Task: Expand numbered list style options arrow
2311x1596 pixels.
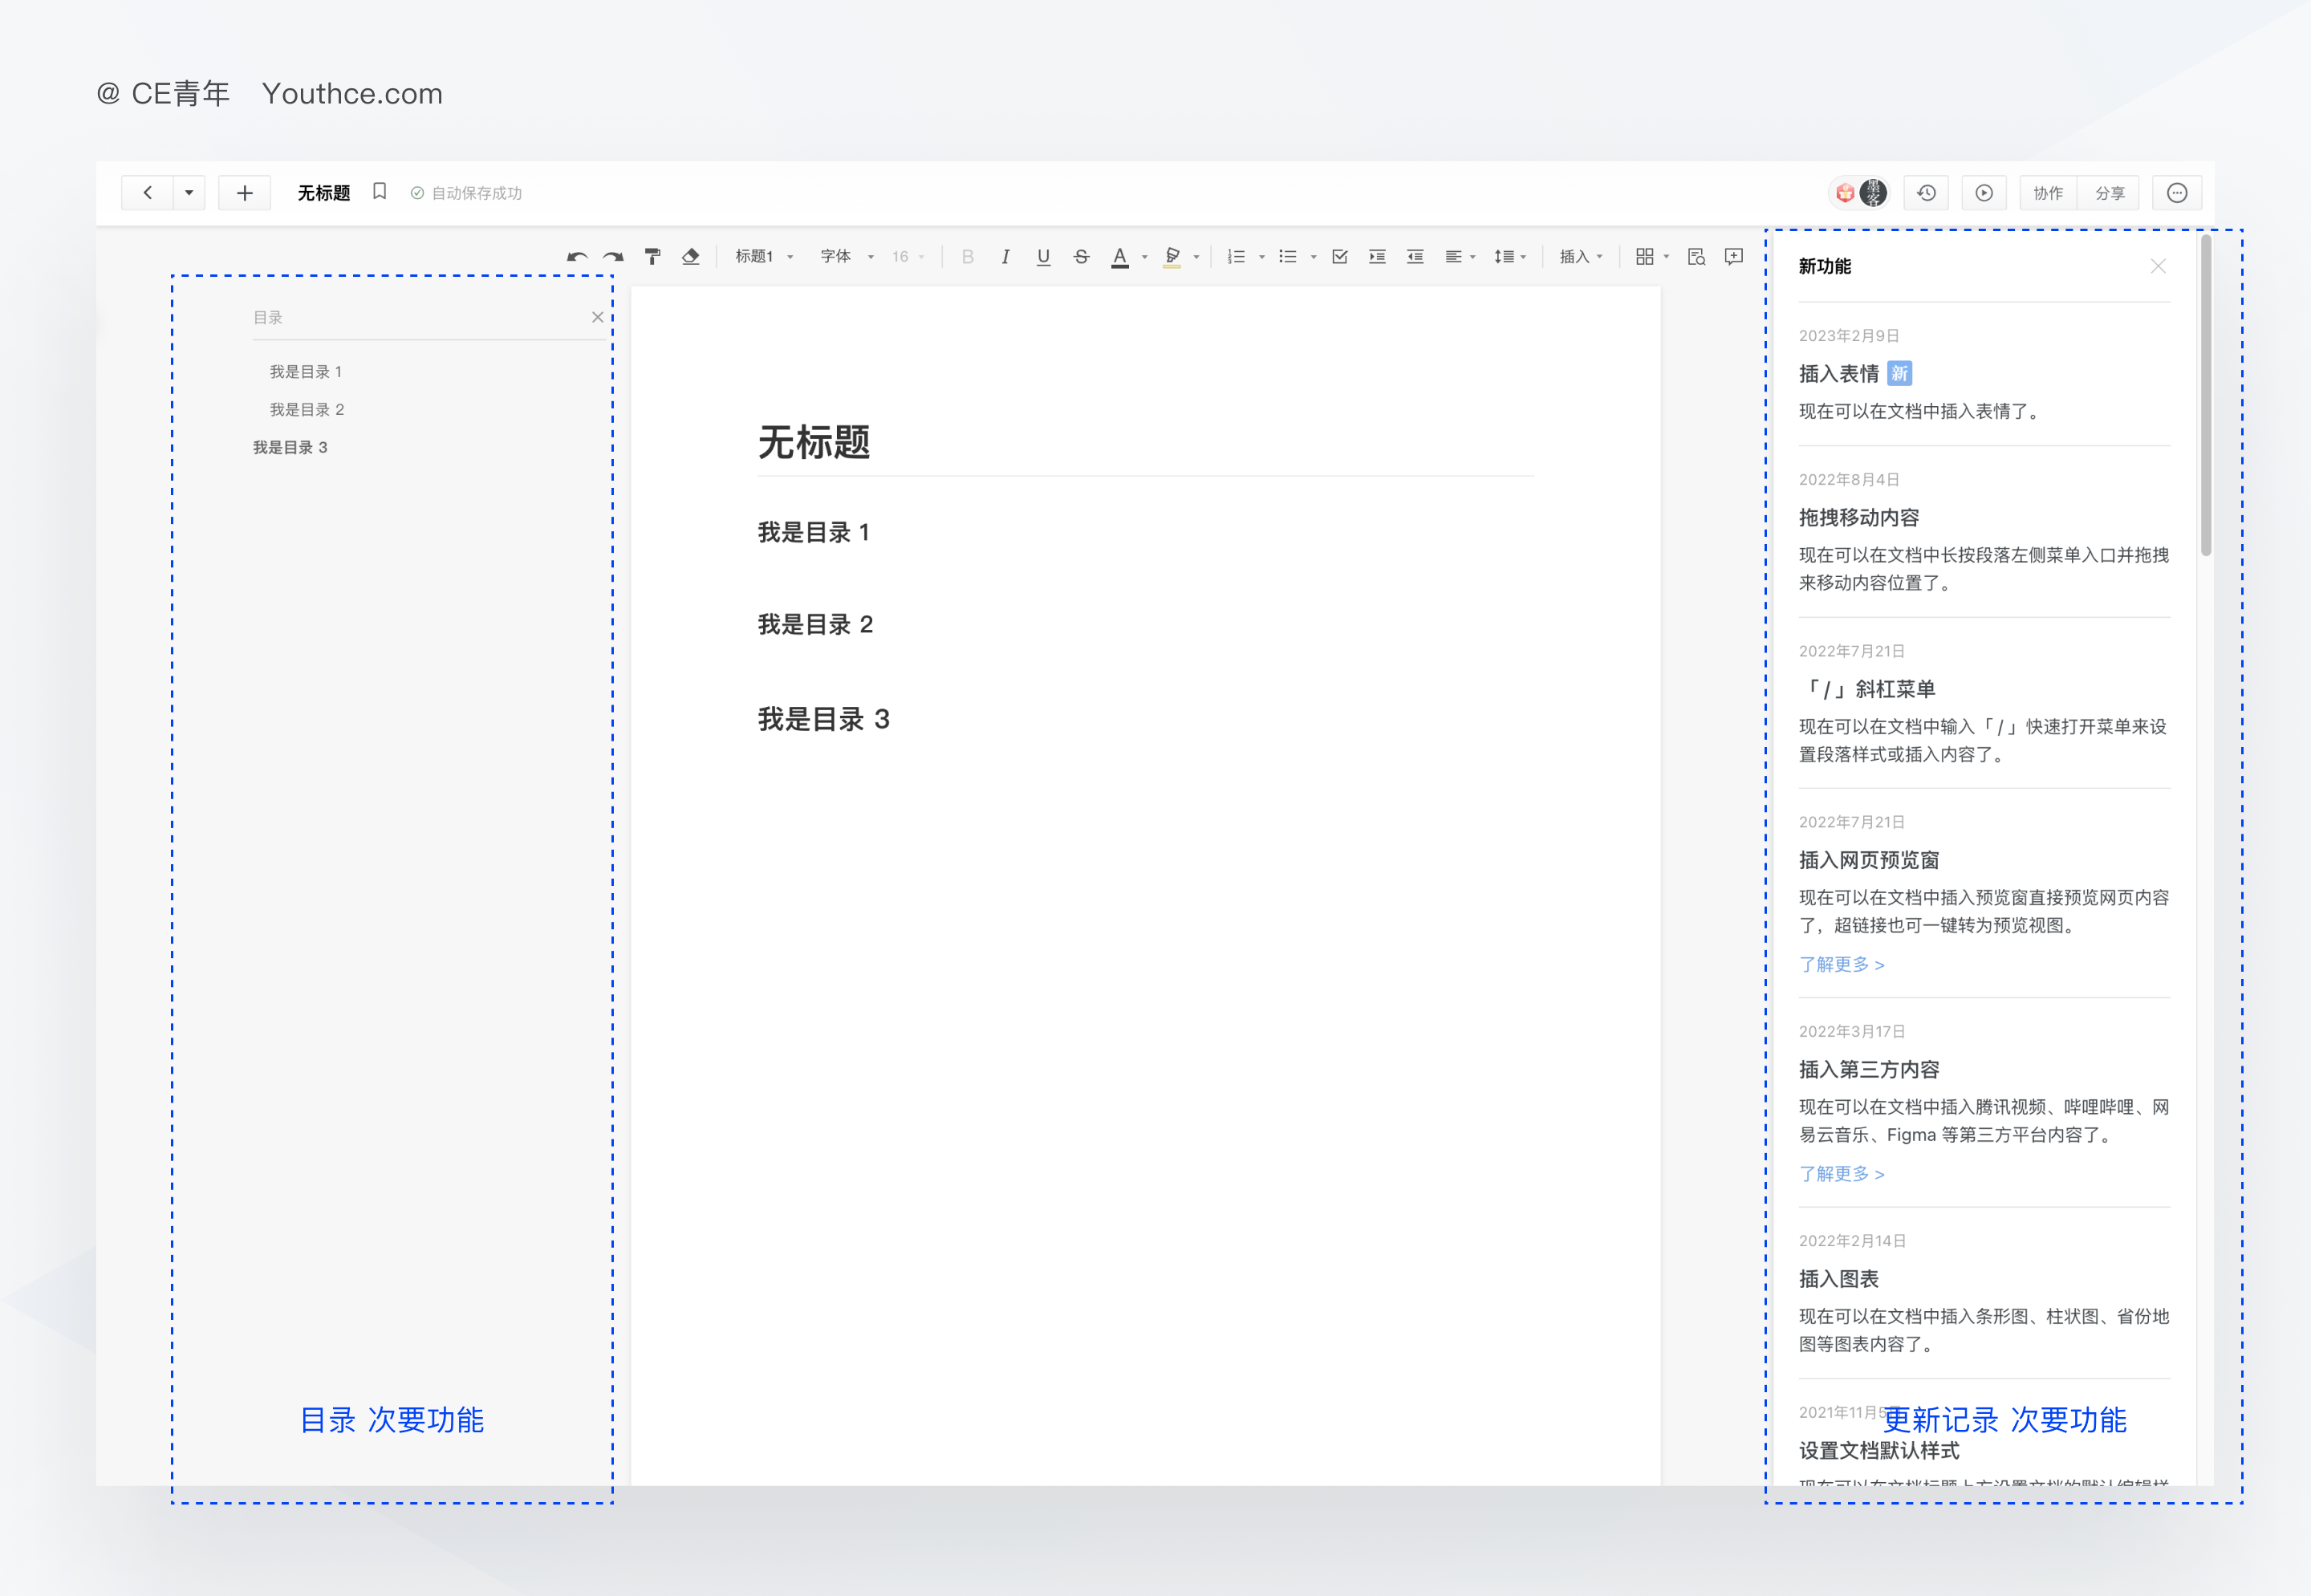Action: tap(1261, 258)
